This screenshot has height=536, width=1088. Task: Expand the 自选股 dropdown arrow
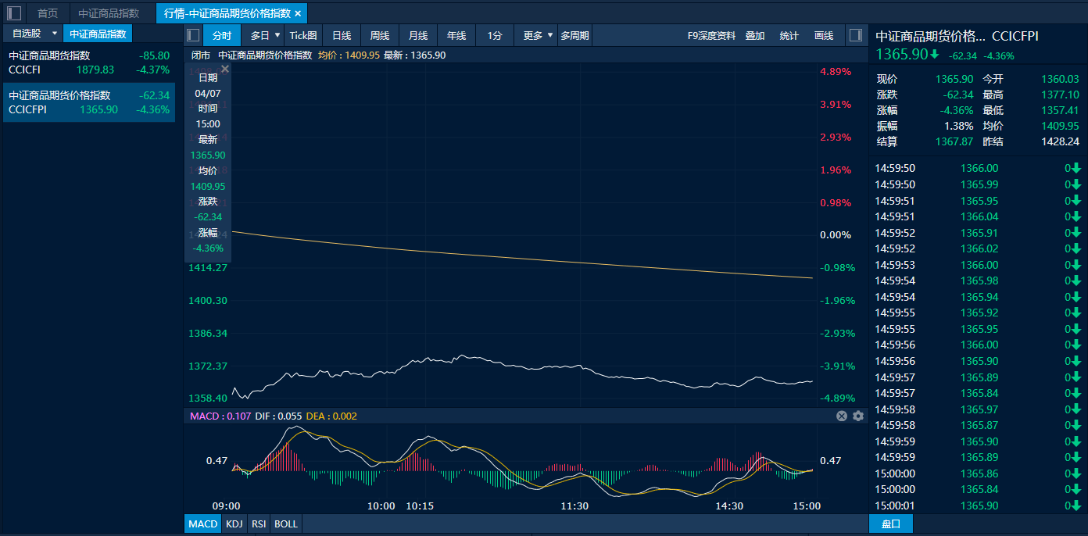click(54, 34)
